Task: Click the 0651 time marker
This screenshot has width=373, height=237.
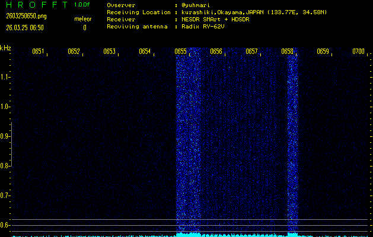Action: coord(38,52)
